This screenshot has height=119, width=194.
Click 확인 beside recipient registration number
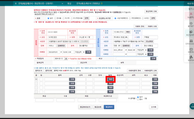point(128,32)
